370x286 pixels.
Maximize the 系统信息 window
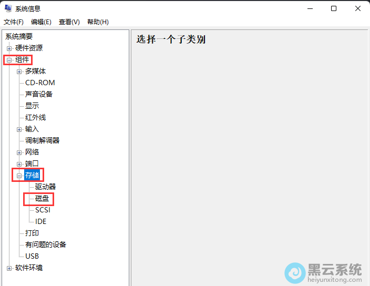coord(334,8)
